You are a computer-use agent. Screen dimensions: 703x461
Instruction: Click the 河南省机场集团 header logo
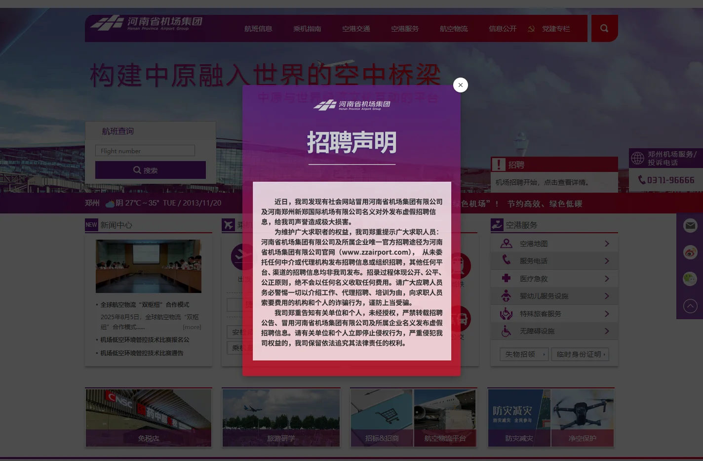pos(147,23)
